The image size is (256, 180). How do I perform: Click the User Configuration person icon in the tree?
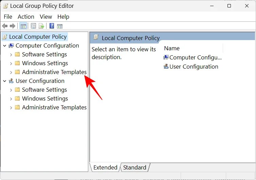click(11, 81)
